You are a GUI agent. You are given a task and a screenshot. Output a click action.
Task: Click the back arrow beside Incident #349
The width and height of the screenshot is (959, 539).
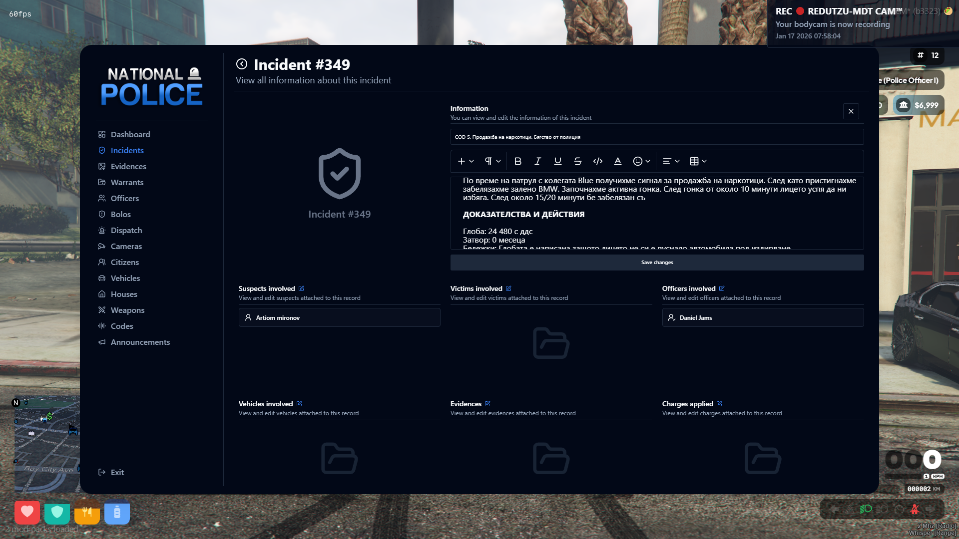(x=242, y=64)
